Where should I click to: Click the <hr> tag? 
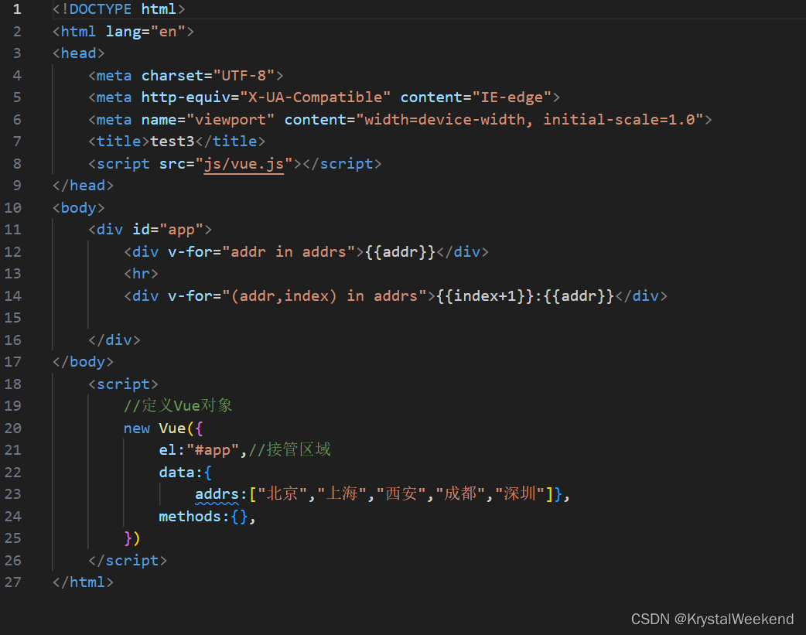(x=141, y=274)
